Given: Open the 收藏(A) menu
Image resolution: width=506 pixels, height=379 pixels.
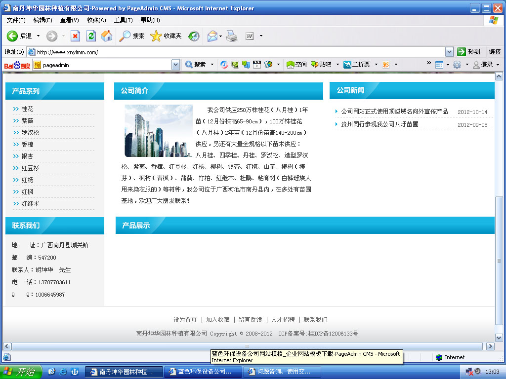Looking at the screenshot, I should (x=96, y=20).
